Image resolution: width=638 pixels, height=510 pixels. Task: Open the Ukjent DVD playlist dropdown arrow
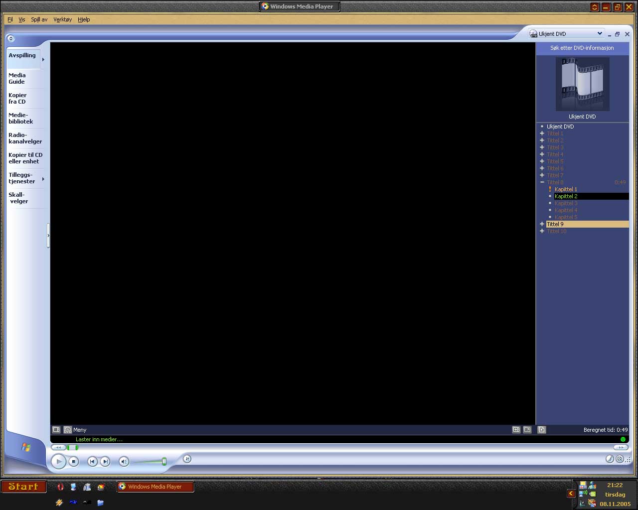click(600, 33)
